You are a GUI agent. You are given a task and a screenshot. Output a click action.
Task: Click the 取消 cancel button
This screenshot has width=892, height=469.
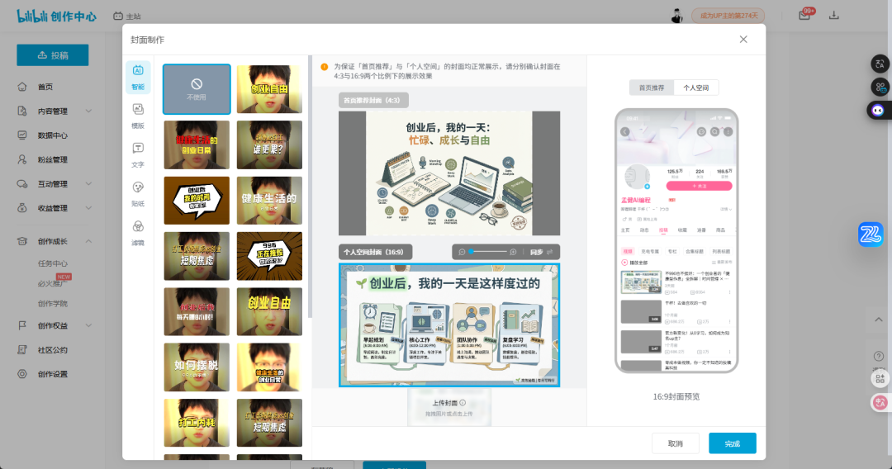(x=676, y=443)
